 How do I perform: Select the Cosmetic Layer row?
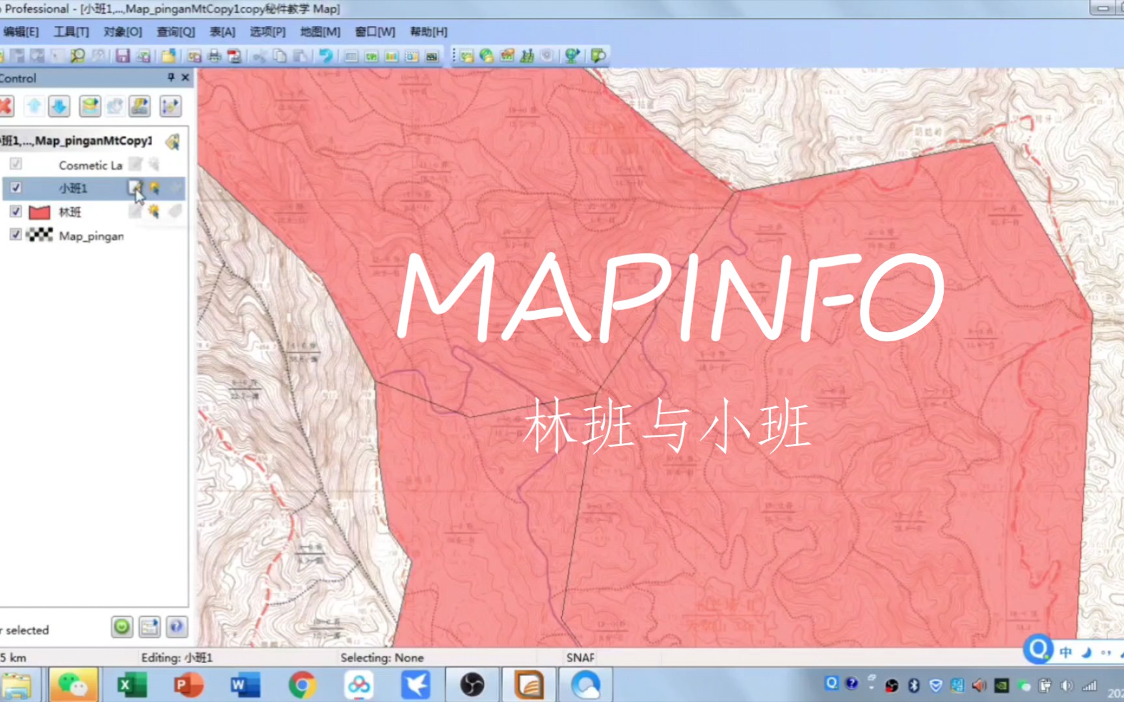point(94,164)
